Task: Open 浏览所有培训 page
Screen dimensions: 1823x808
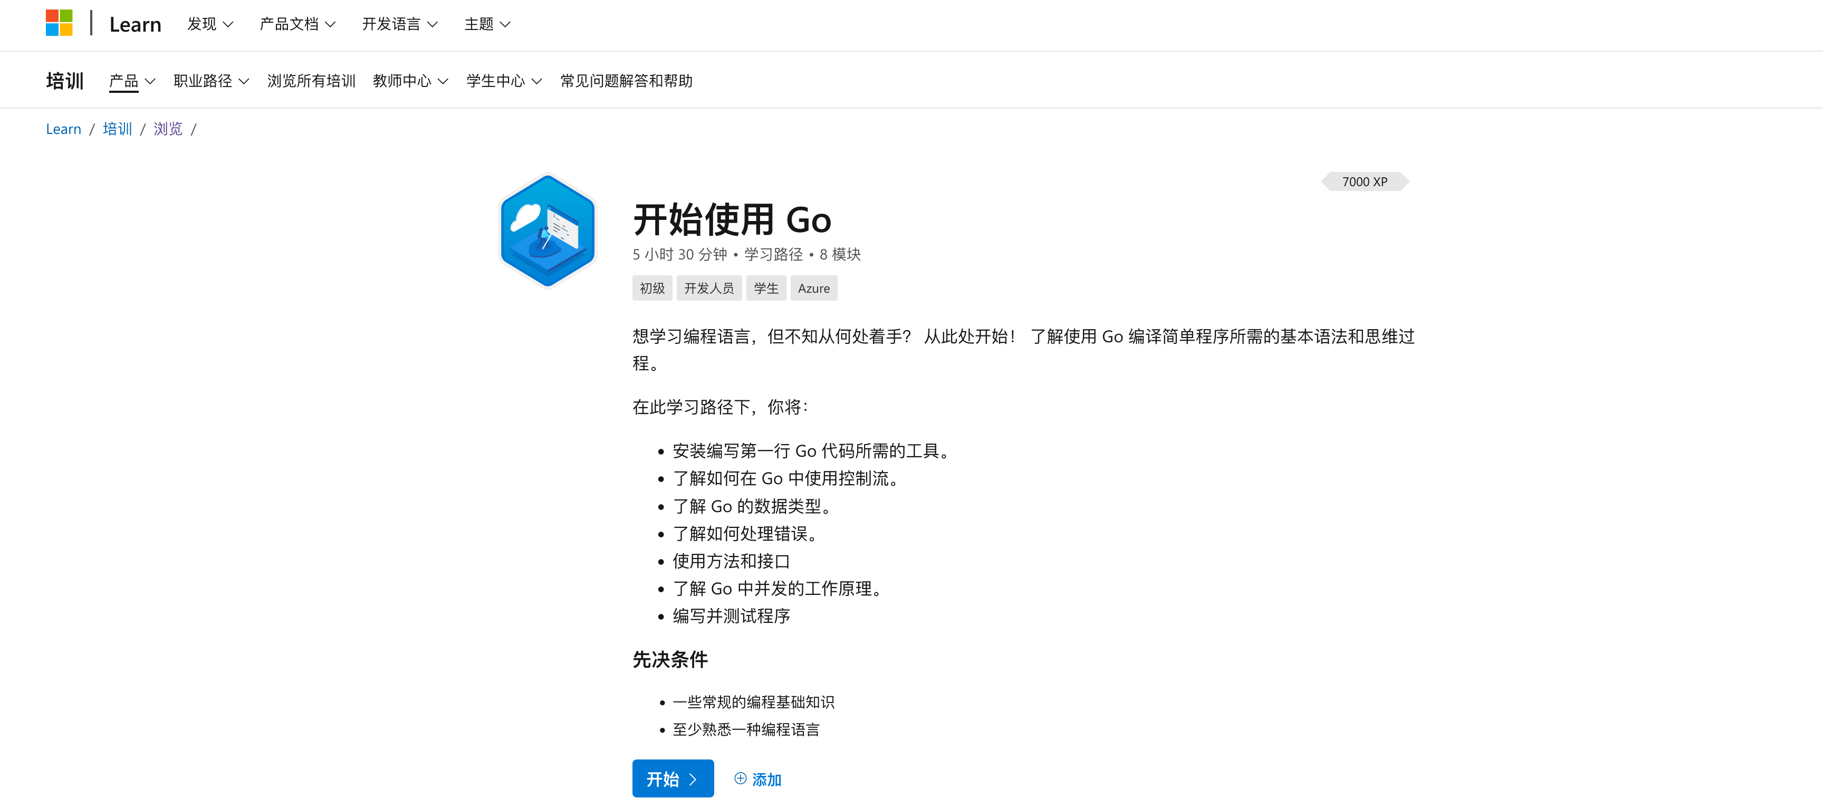Action: [311, 81]
